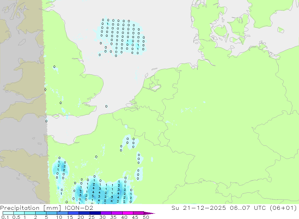Click the legend tick label '35'
299x219 pixels.
click(x=113, y=217)
